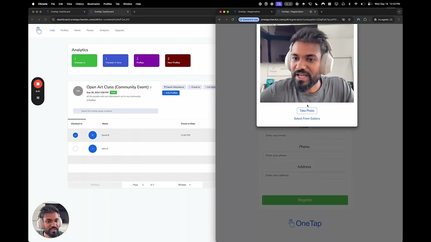This screenshot has width=431, height=242.
Task: Open the Profiles nav item in Dashboard
Action: (64, 30)
